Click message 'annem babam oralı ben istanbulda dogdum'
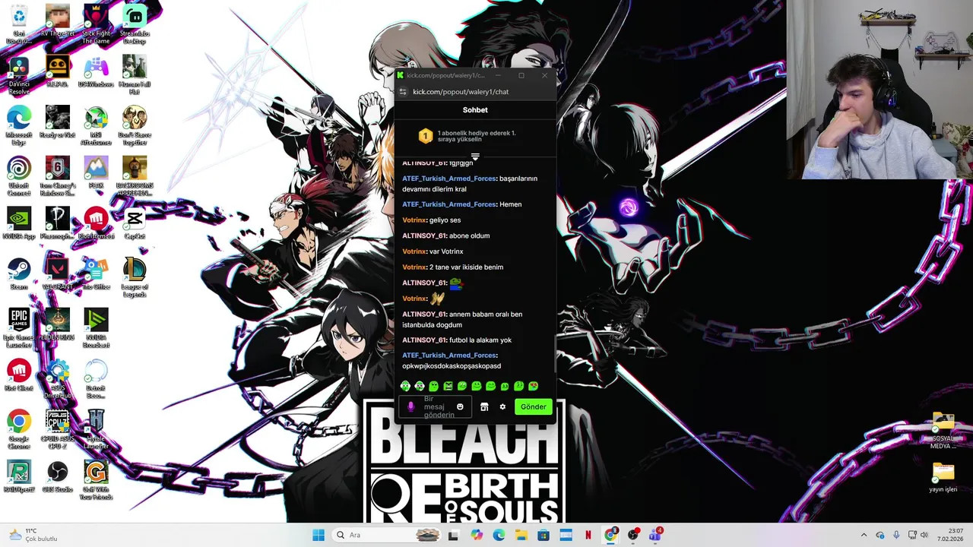This screenshot has width=973, height=547. (462, 320)
